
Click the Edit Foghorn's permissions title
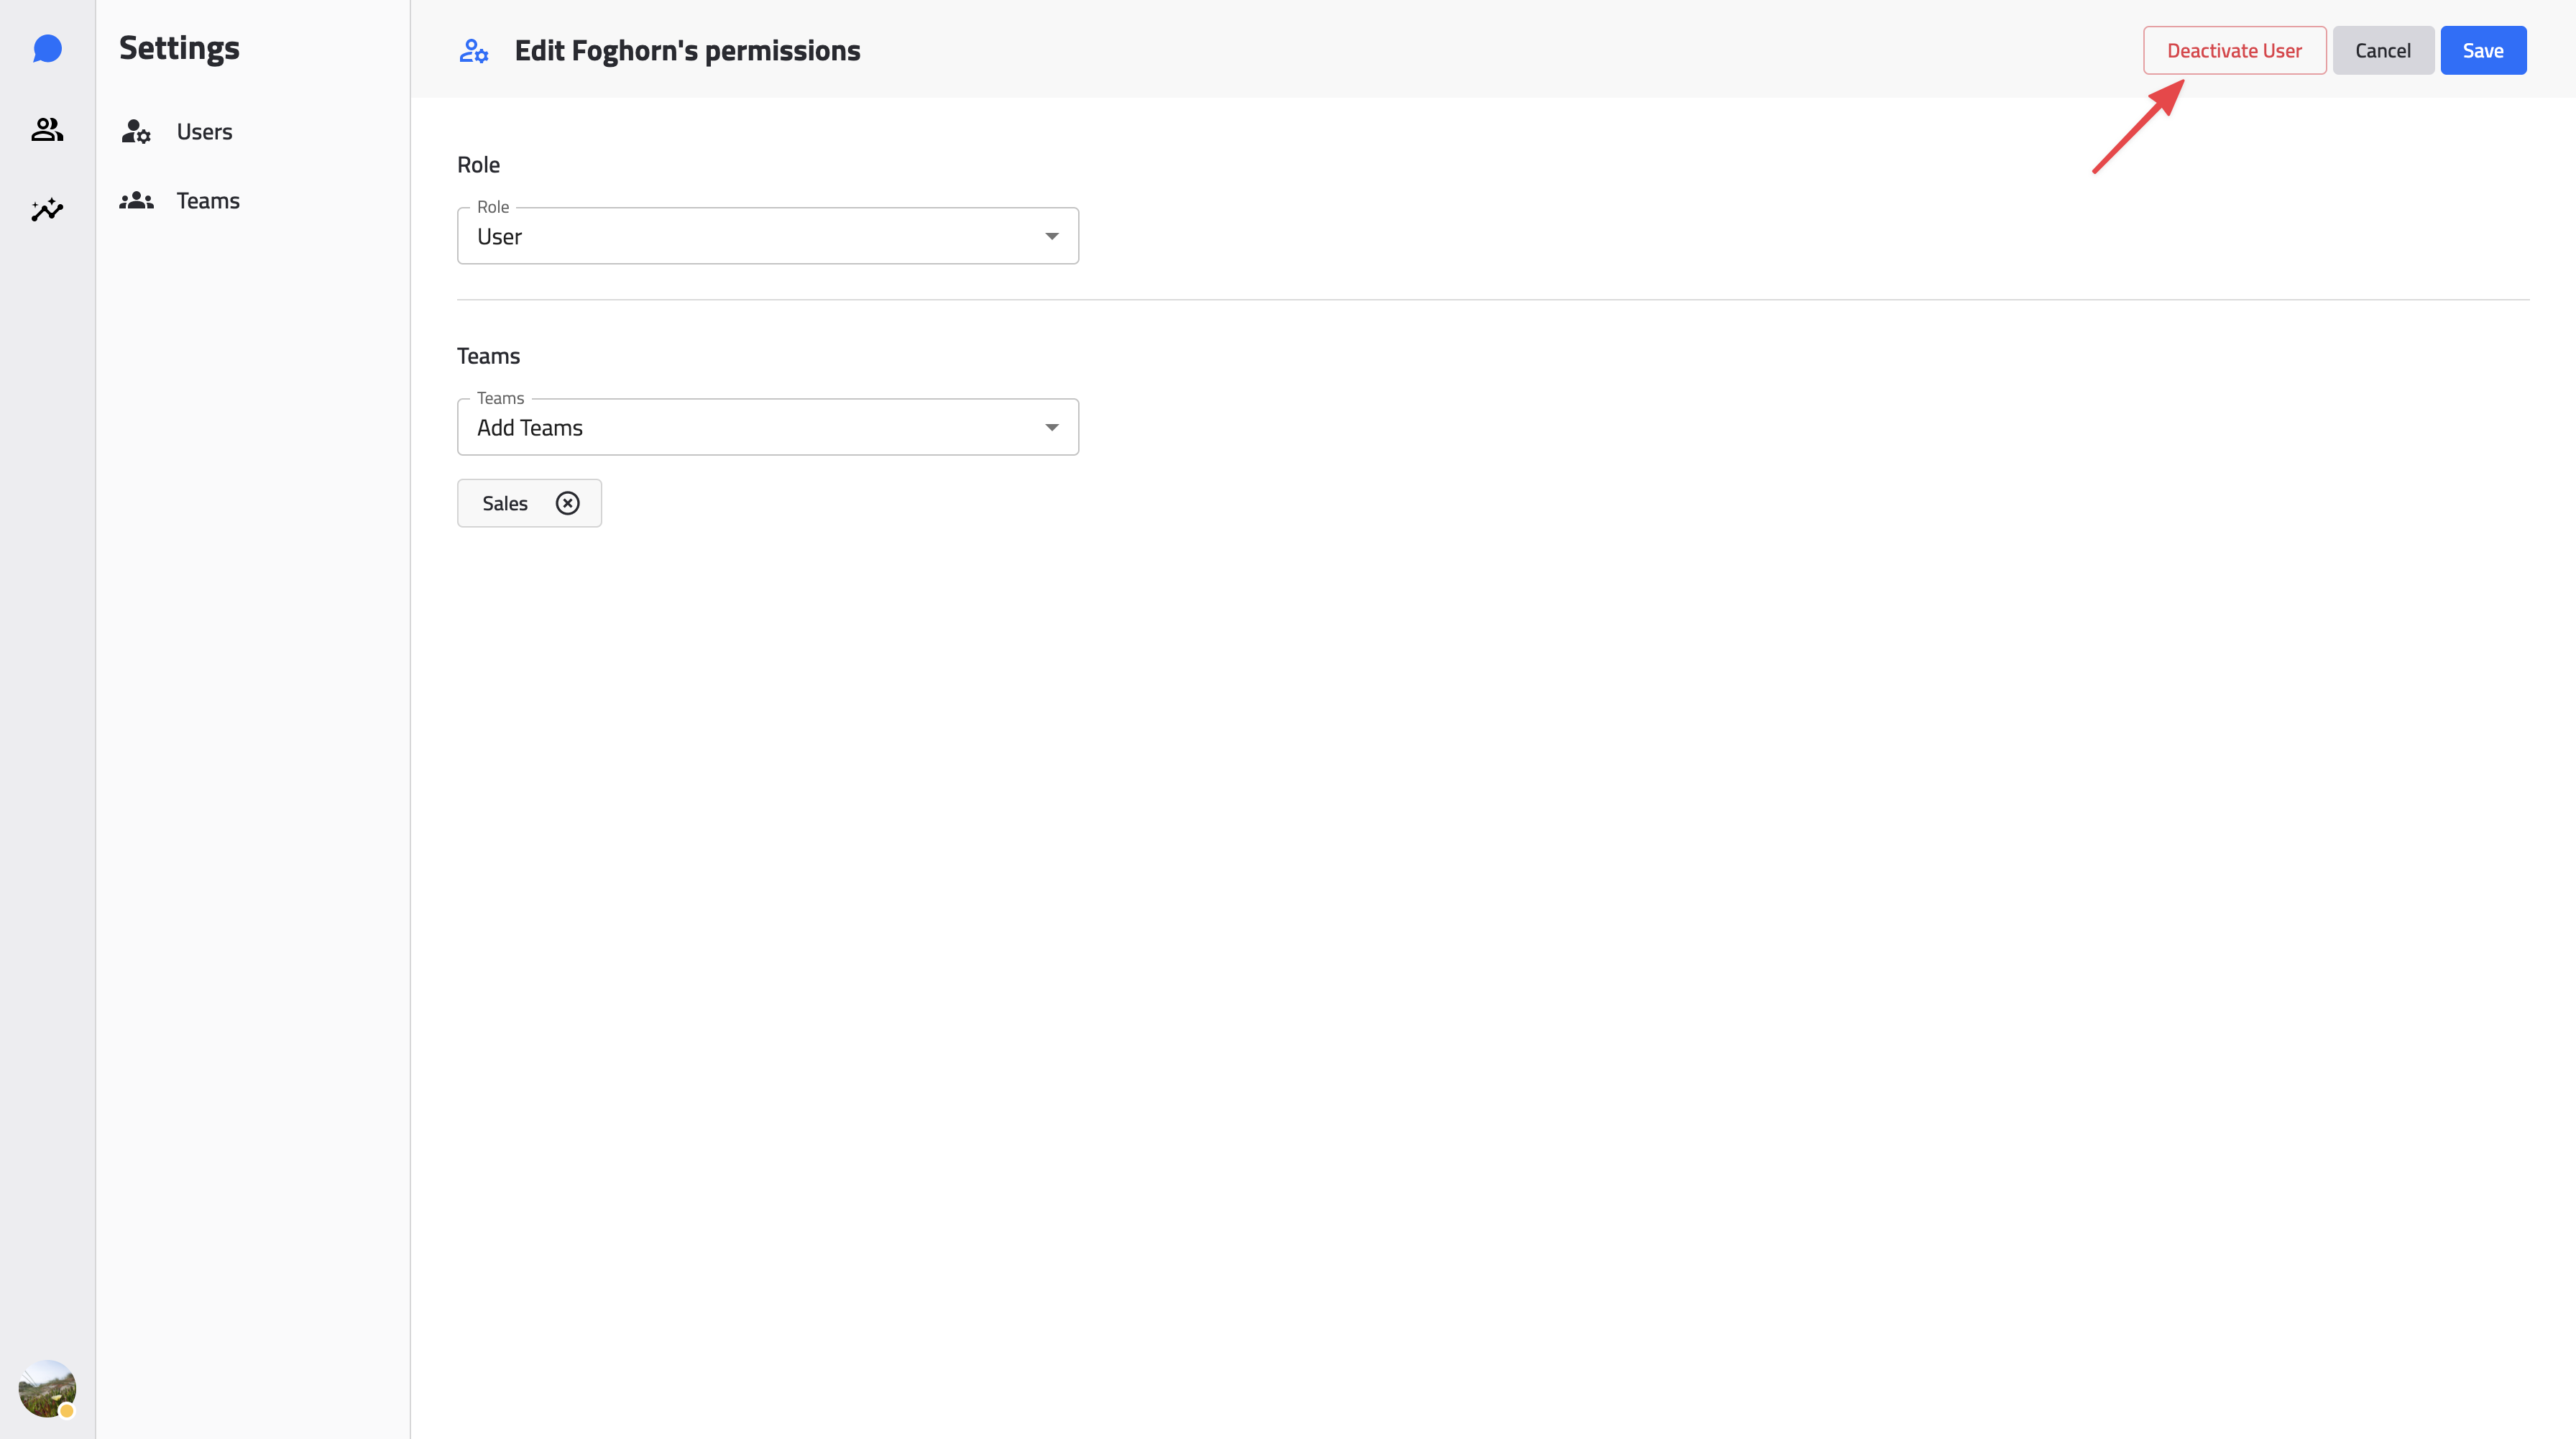click(687, 50)
